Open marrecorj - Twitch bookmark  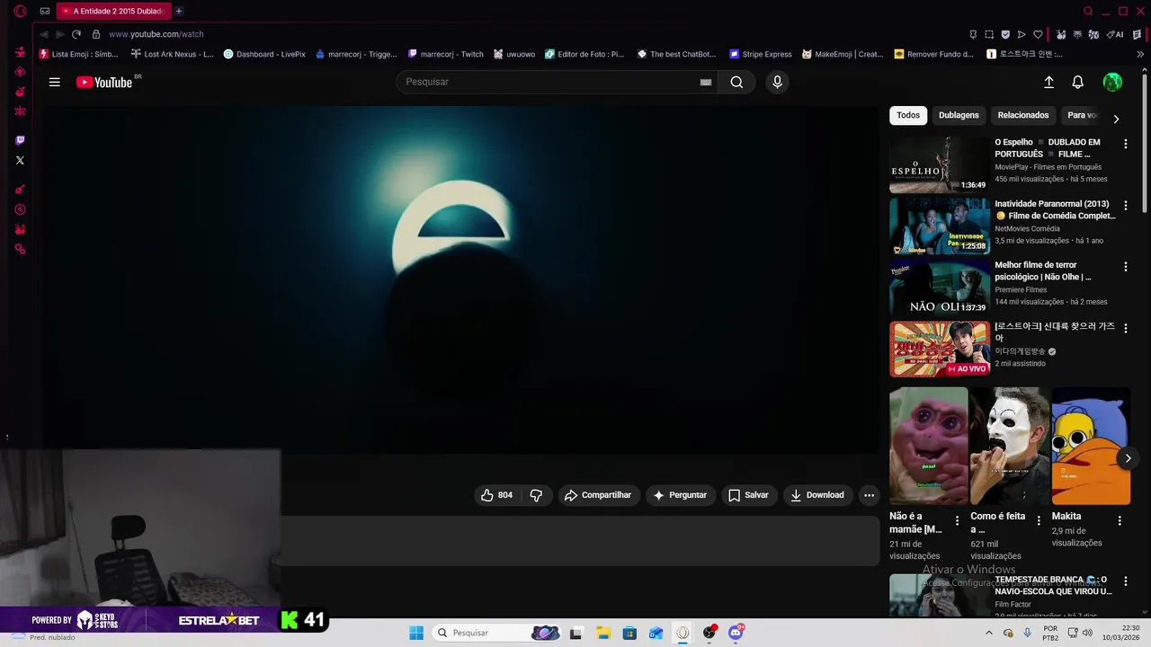click(446, 54)
